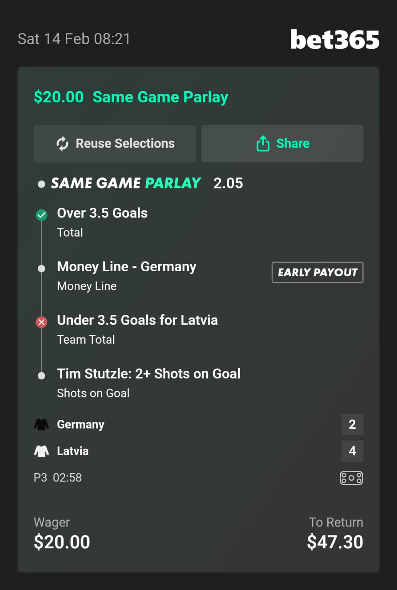Click the white Latvia jersey icon
This screenshot has height=590, width=397.
pyautogui.click(x=41, y=451)
